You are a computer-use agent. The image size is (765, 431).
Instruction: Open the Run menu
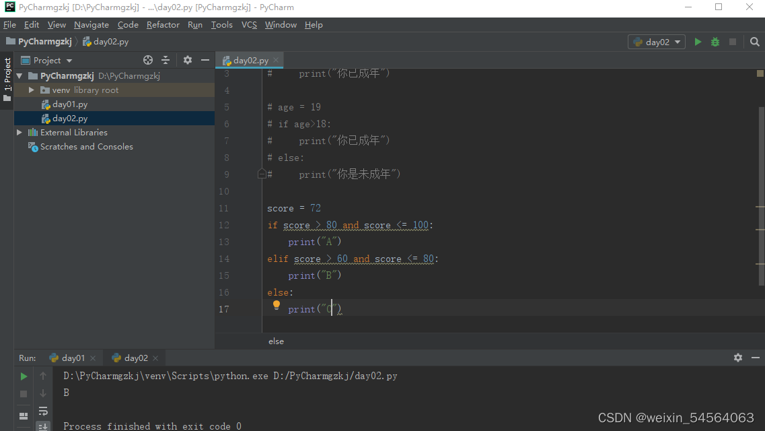(195, 25)
